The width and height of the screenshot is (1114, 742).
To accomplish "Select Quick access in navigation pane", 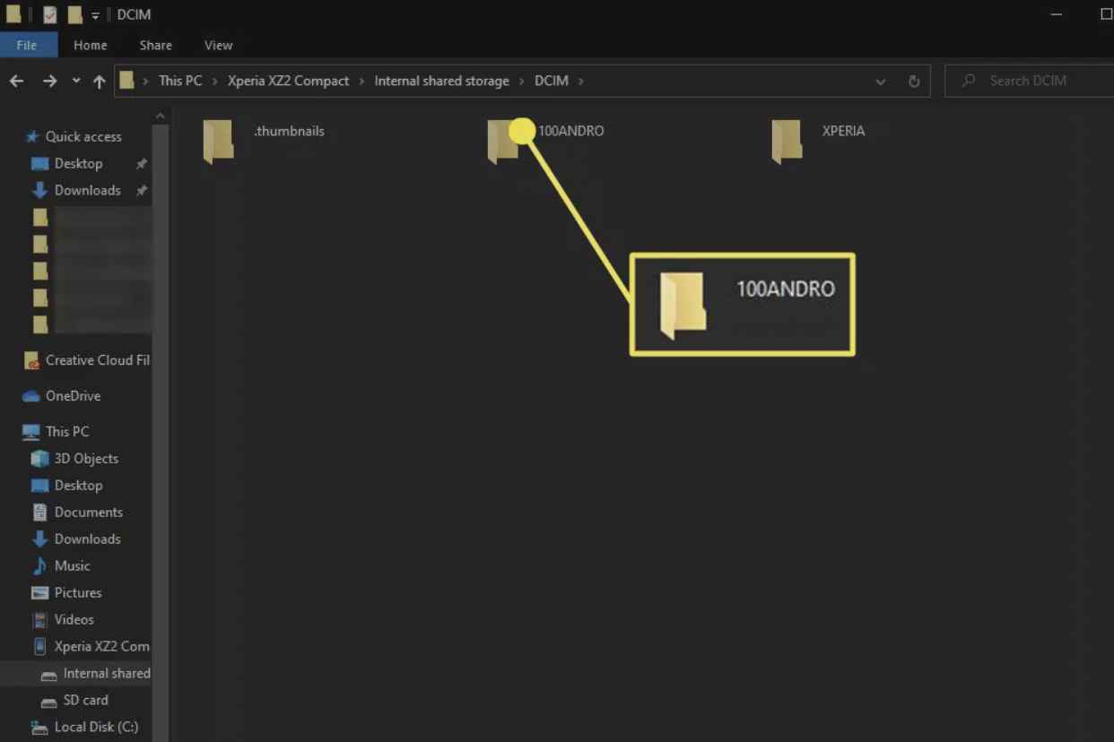I will click(83, 136).
